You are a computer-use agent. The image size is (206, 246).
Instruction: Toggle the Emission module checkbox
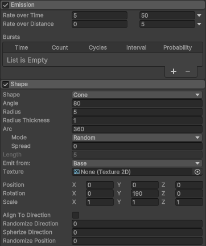coord(6,5)
